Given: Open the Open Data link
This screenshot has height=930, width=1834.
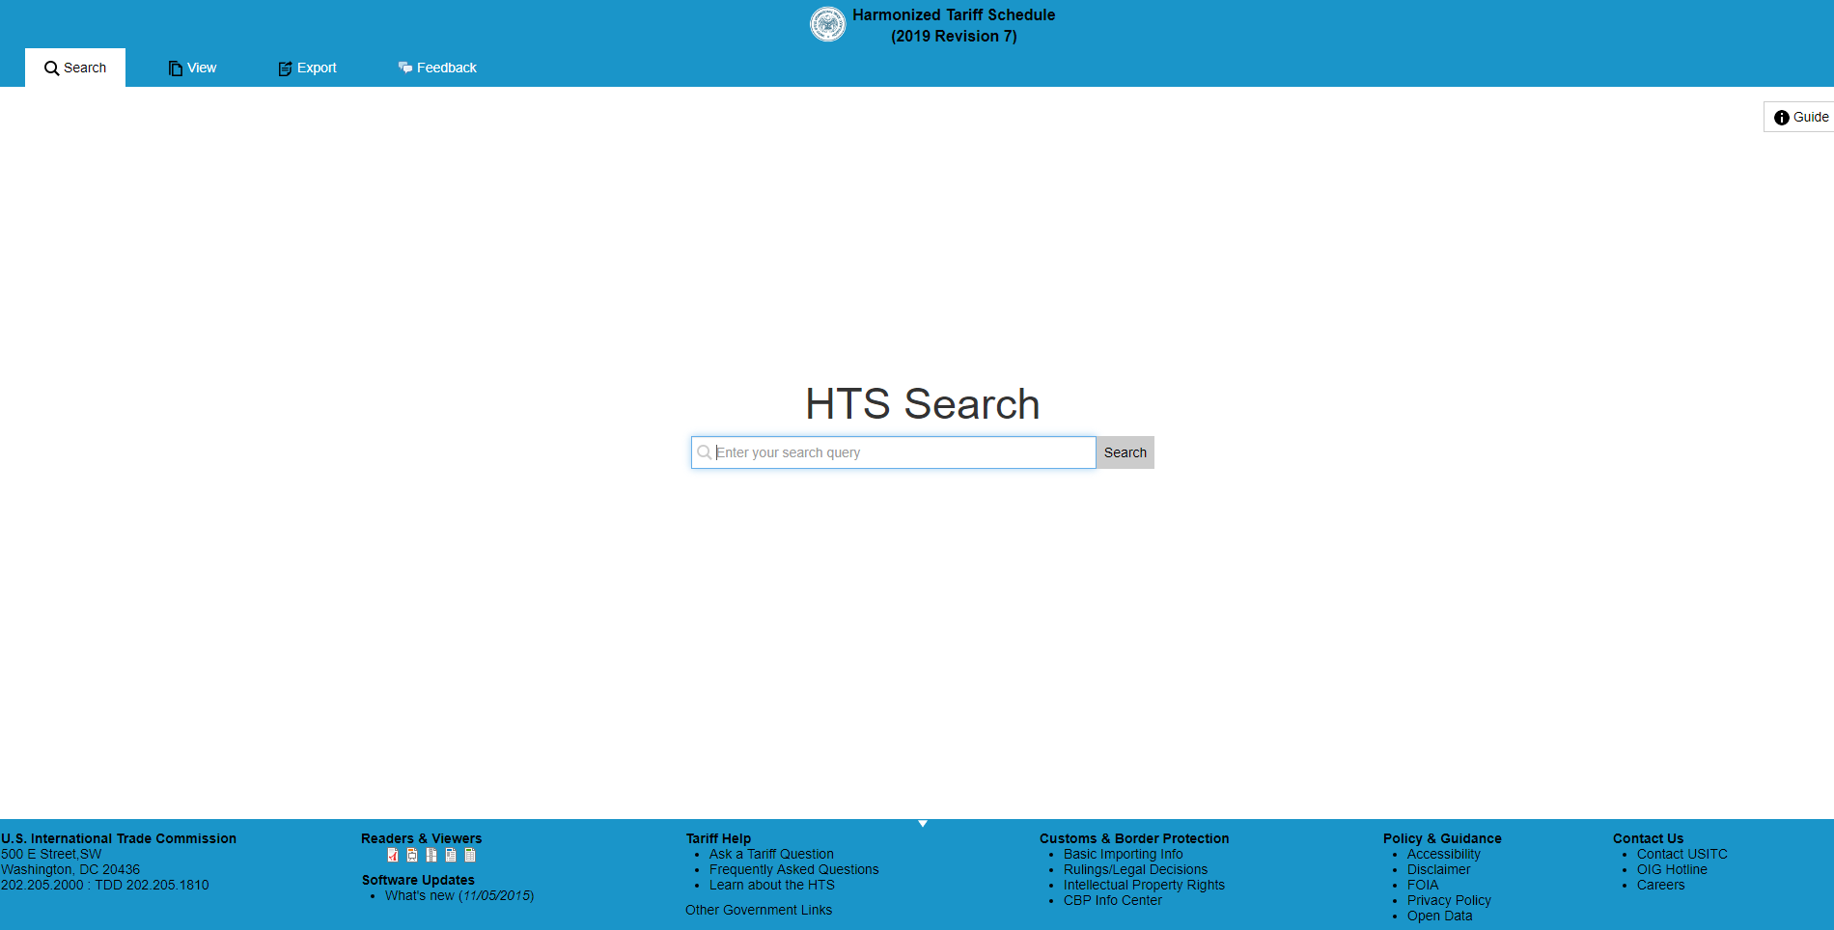Looking at the screenshot, I should pos(1439,916).
